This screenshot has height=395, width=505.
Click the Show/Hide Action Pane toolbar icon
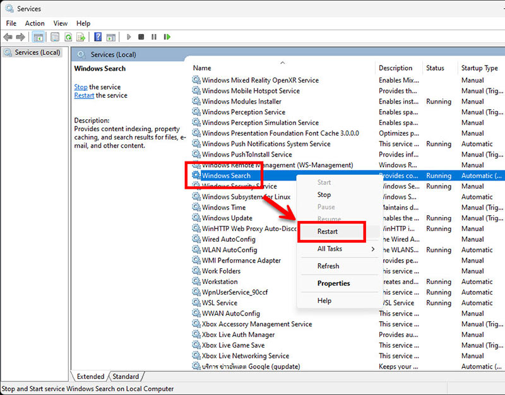pyautogui.click(x=111, y=37)
